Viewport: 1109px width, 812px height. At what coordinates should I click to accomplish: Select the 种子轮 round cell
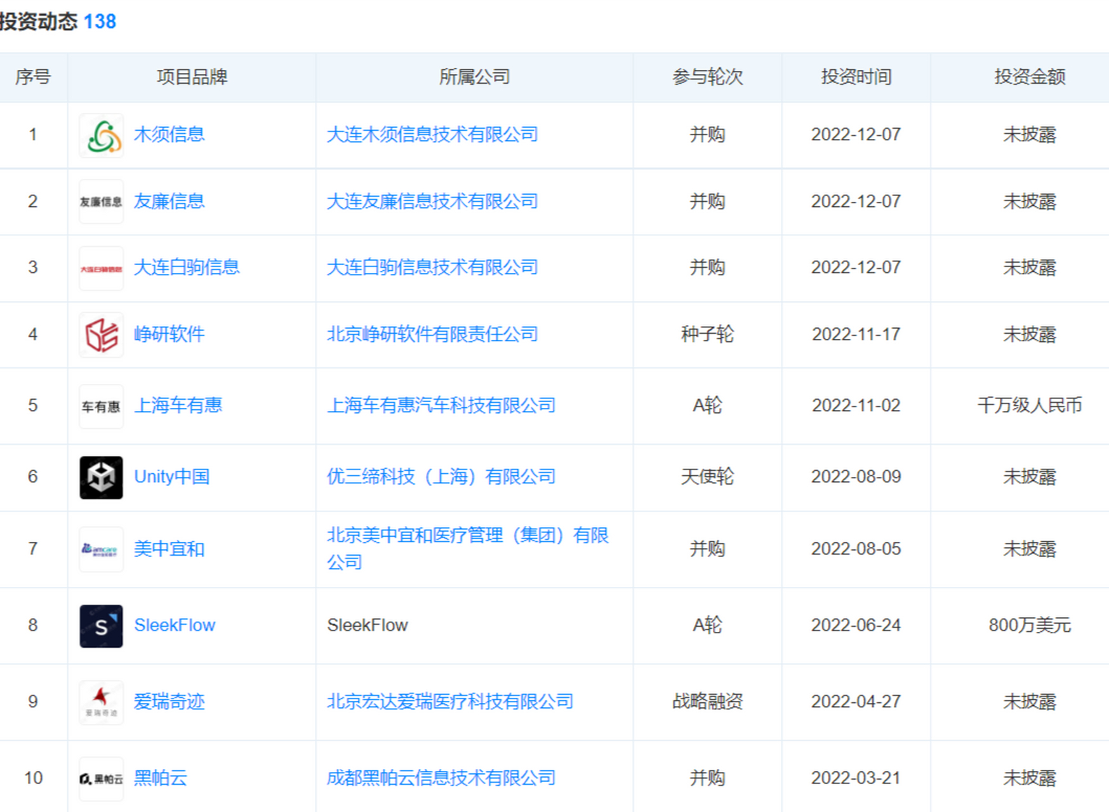tap(707, 334)
